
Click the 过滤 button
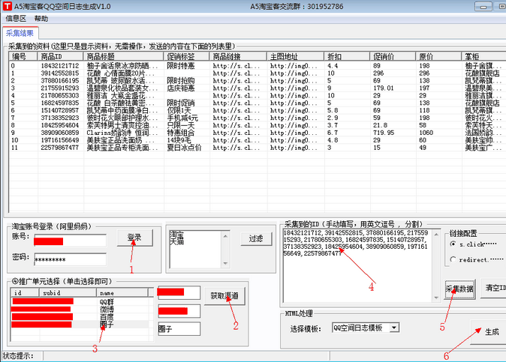(256, 238)
